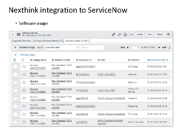Click the "07-06-2018 20:08:16" execution date cell

coord(157,106)
